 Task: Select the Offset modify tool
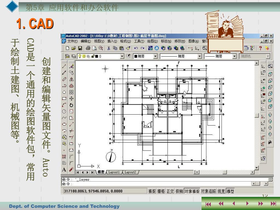point(71,86)
